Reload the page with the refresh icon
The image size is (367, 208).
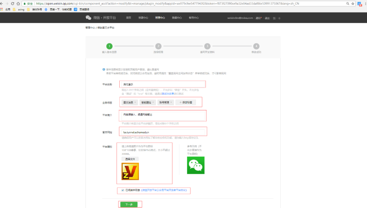pos(13,4)
